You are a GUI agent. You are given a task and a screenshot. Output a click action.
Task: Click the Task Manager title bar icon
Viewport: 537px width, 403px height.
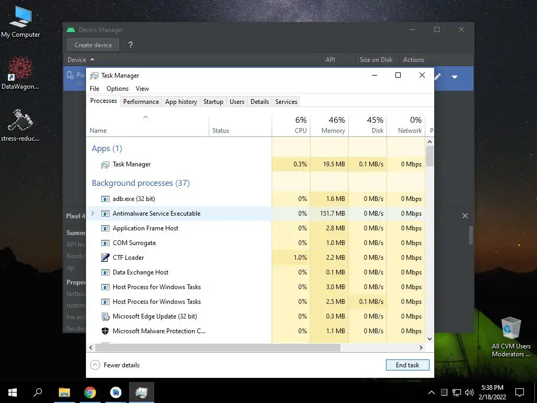coord(94,76)
